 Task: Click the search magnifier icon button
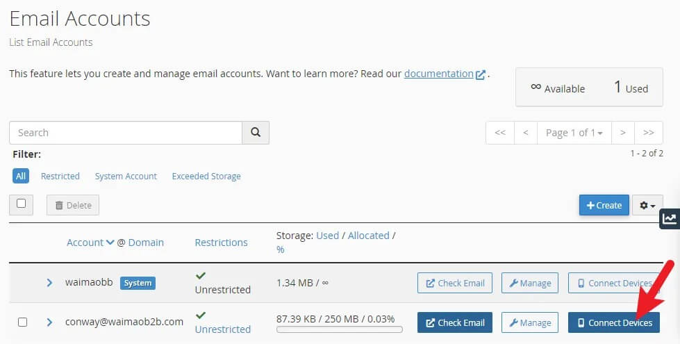[256, 133]
